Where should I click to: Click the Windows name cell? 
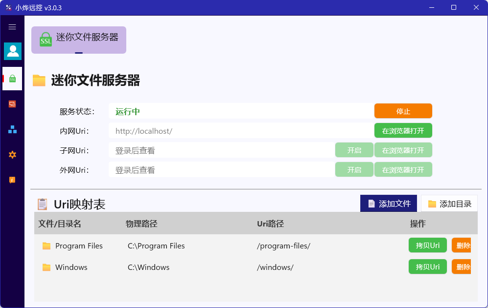coord(71,267)
